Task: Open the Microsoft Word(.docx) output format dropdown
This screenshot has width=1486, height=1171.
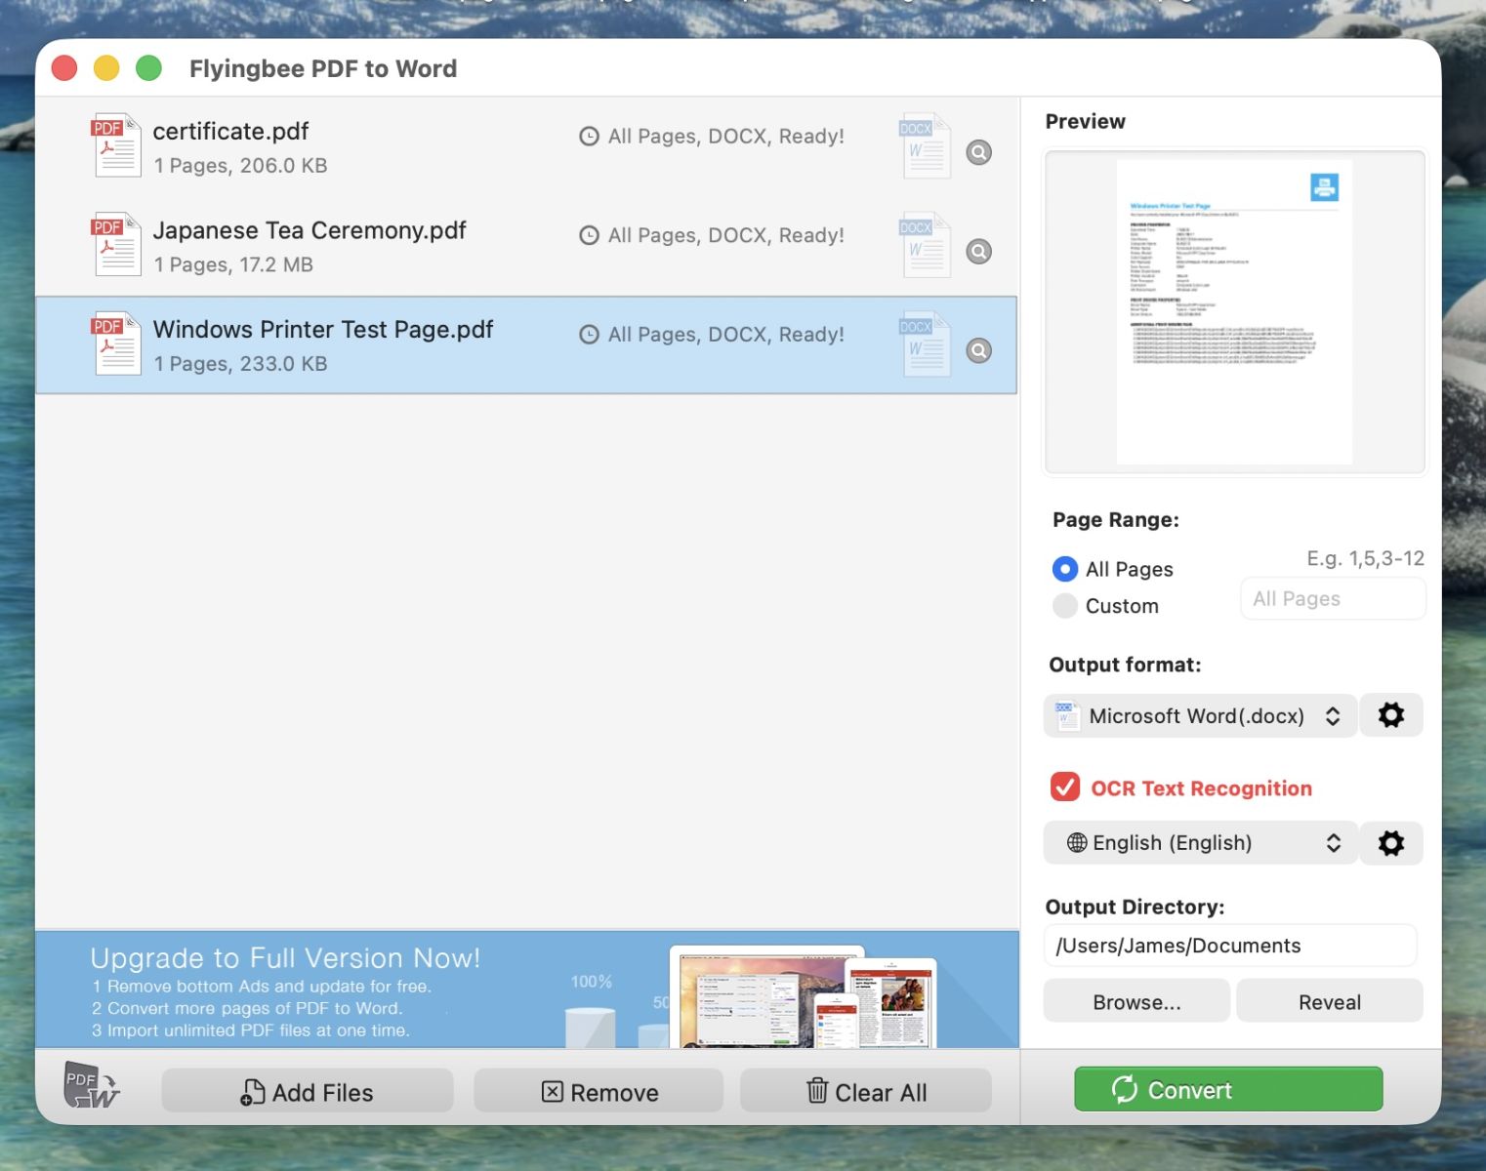Action: [1200, 715]
